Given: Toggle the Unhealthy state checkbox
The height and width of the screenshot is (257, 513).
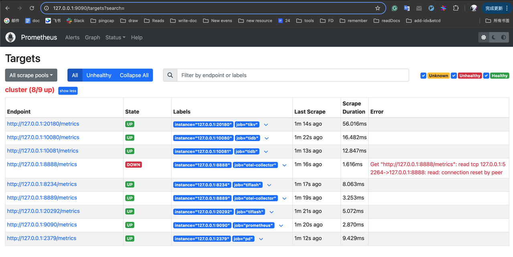Looking at the screenshot, I should click(454, 75).
